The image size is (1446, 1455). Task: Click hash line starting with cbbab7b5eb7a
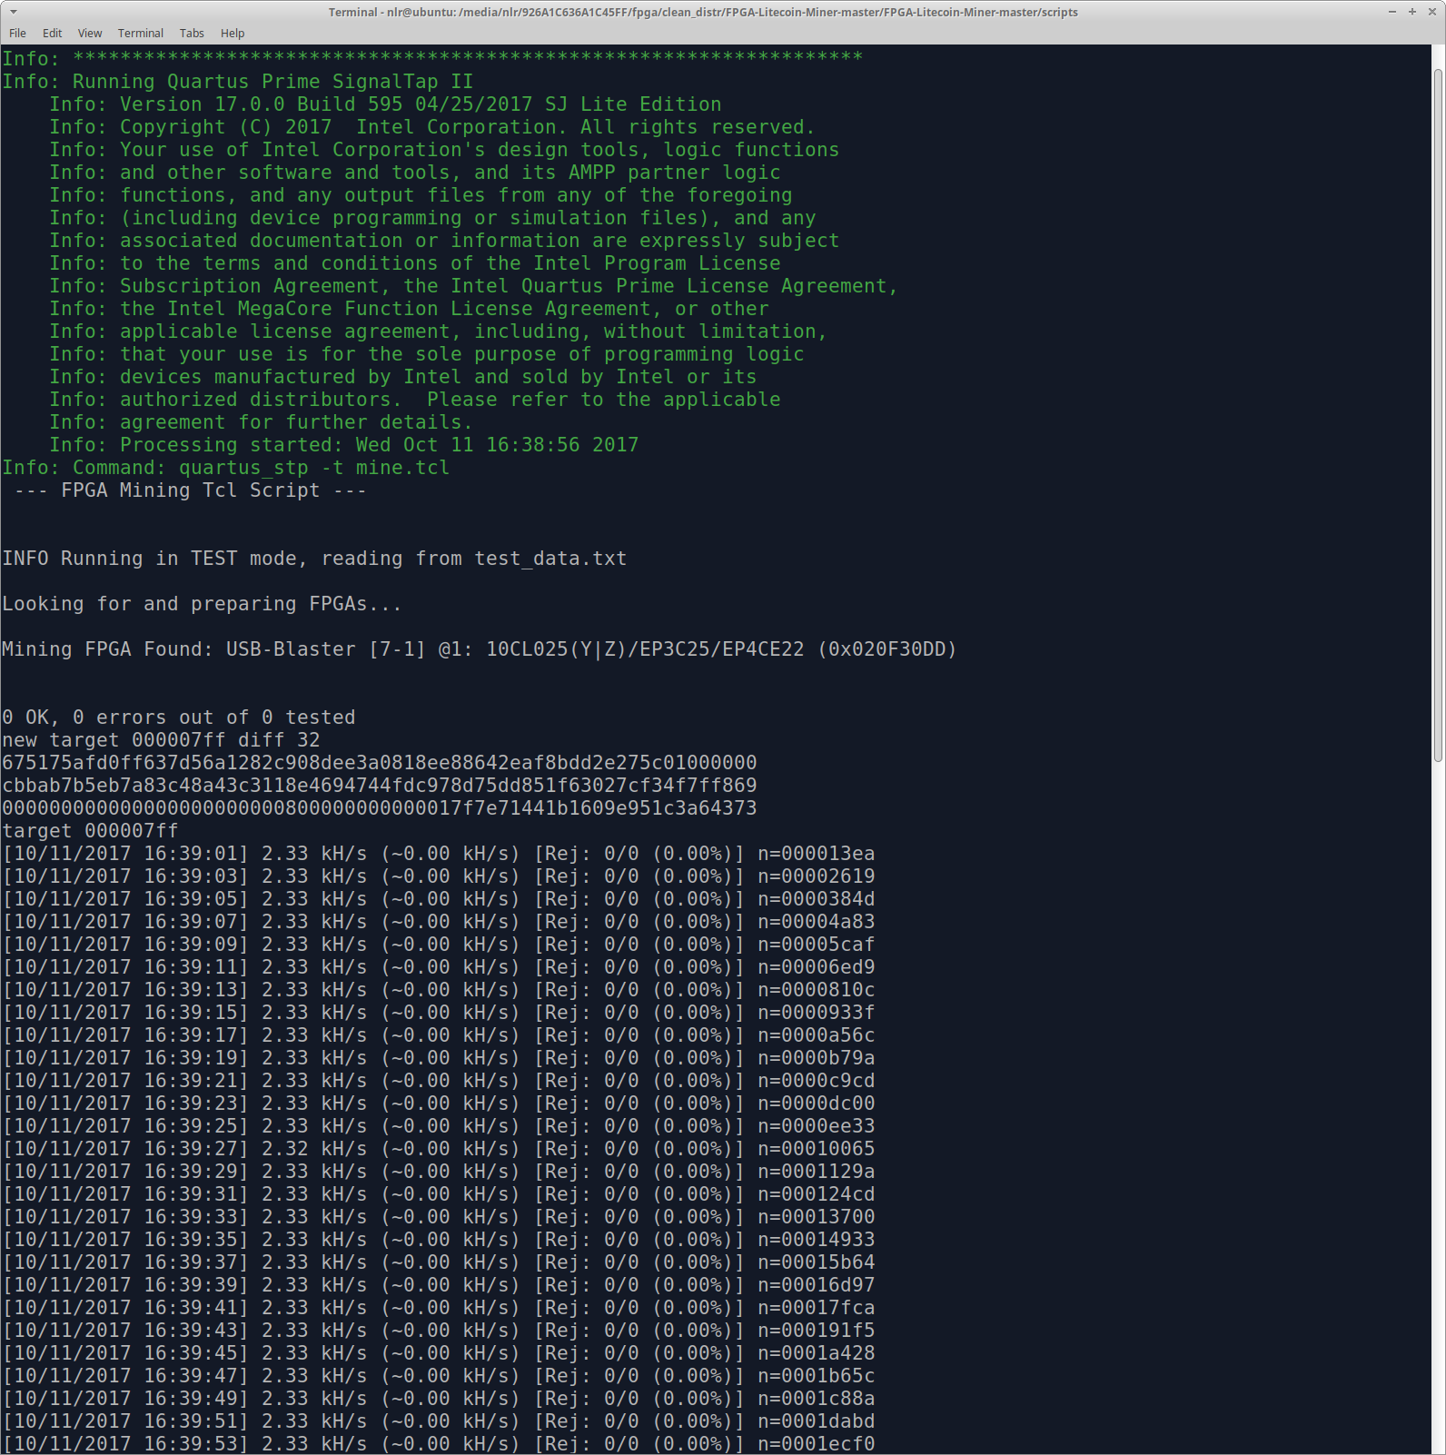(x=380, y=786)
